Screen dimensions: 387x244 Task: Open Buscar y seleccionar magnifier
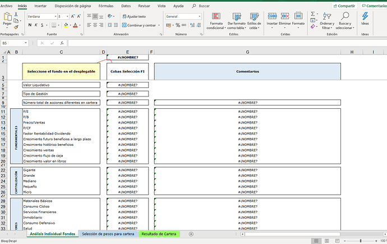pos(345,21)
